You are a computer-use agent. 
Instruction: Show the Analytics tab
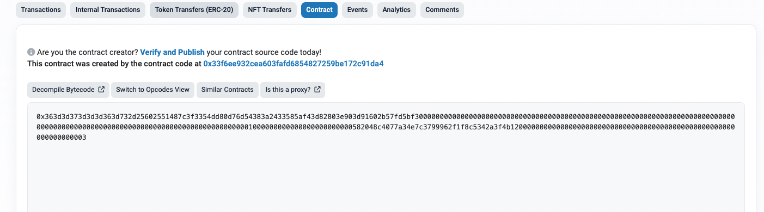tap(396, 10)
